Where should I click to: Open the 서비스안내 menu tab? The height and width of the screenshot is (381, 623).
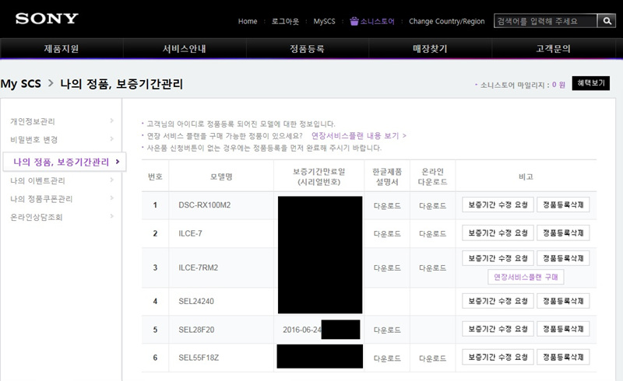pos(184,49)
